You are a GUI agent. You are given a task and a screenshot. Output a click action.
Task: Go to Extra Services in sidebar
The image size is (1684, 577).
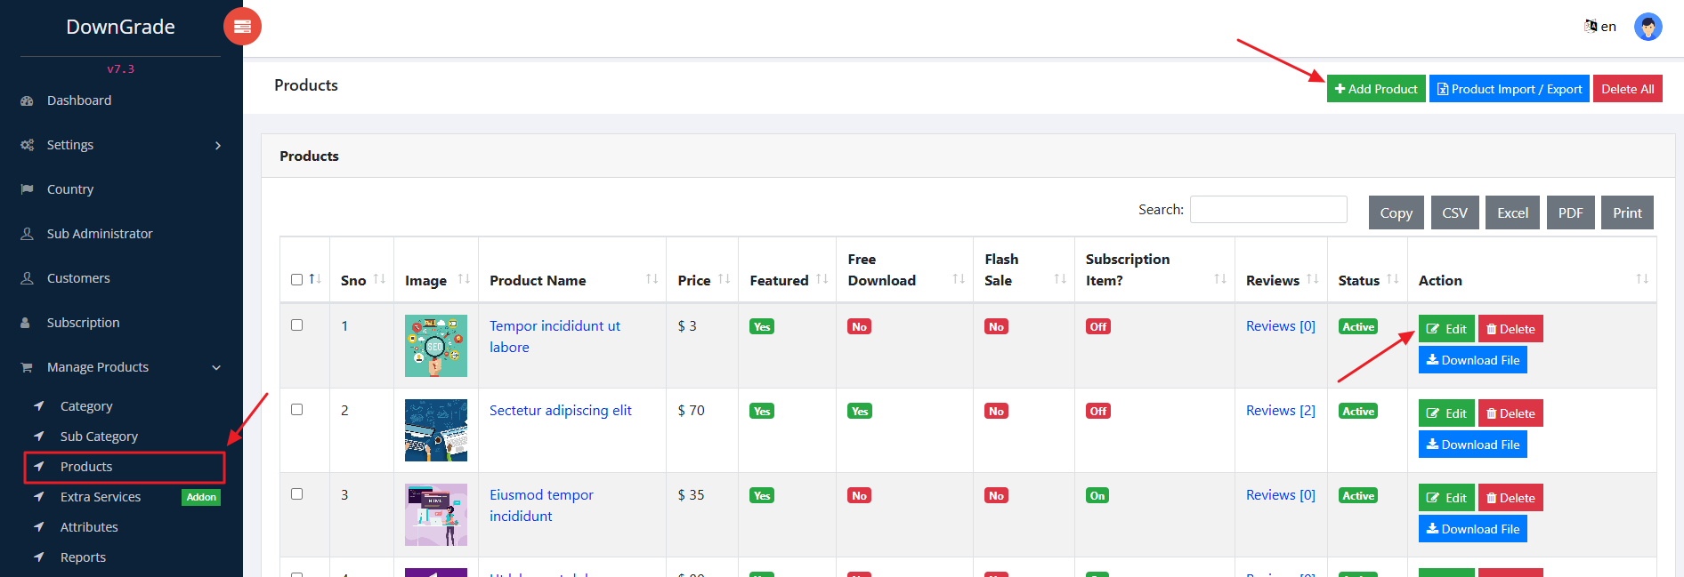(x=101, y=497)
